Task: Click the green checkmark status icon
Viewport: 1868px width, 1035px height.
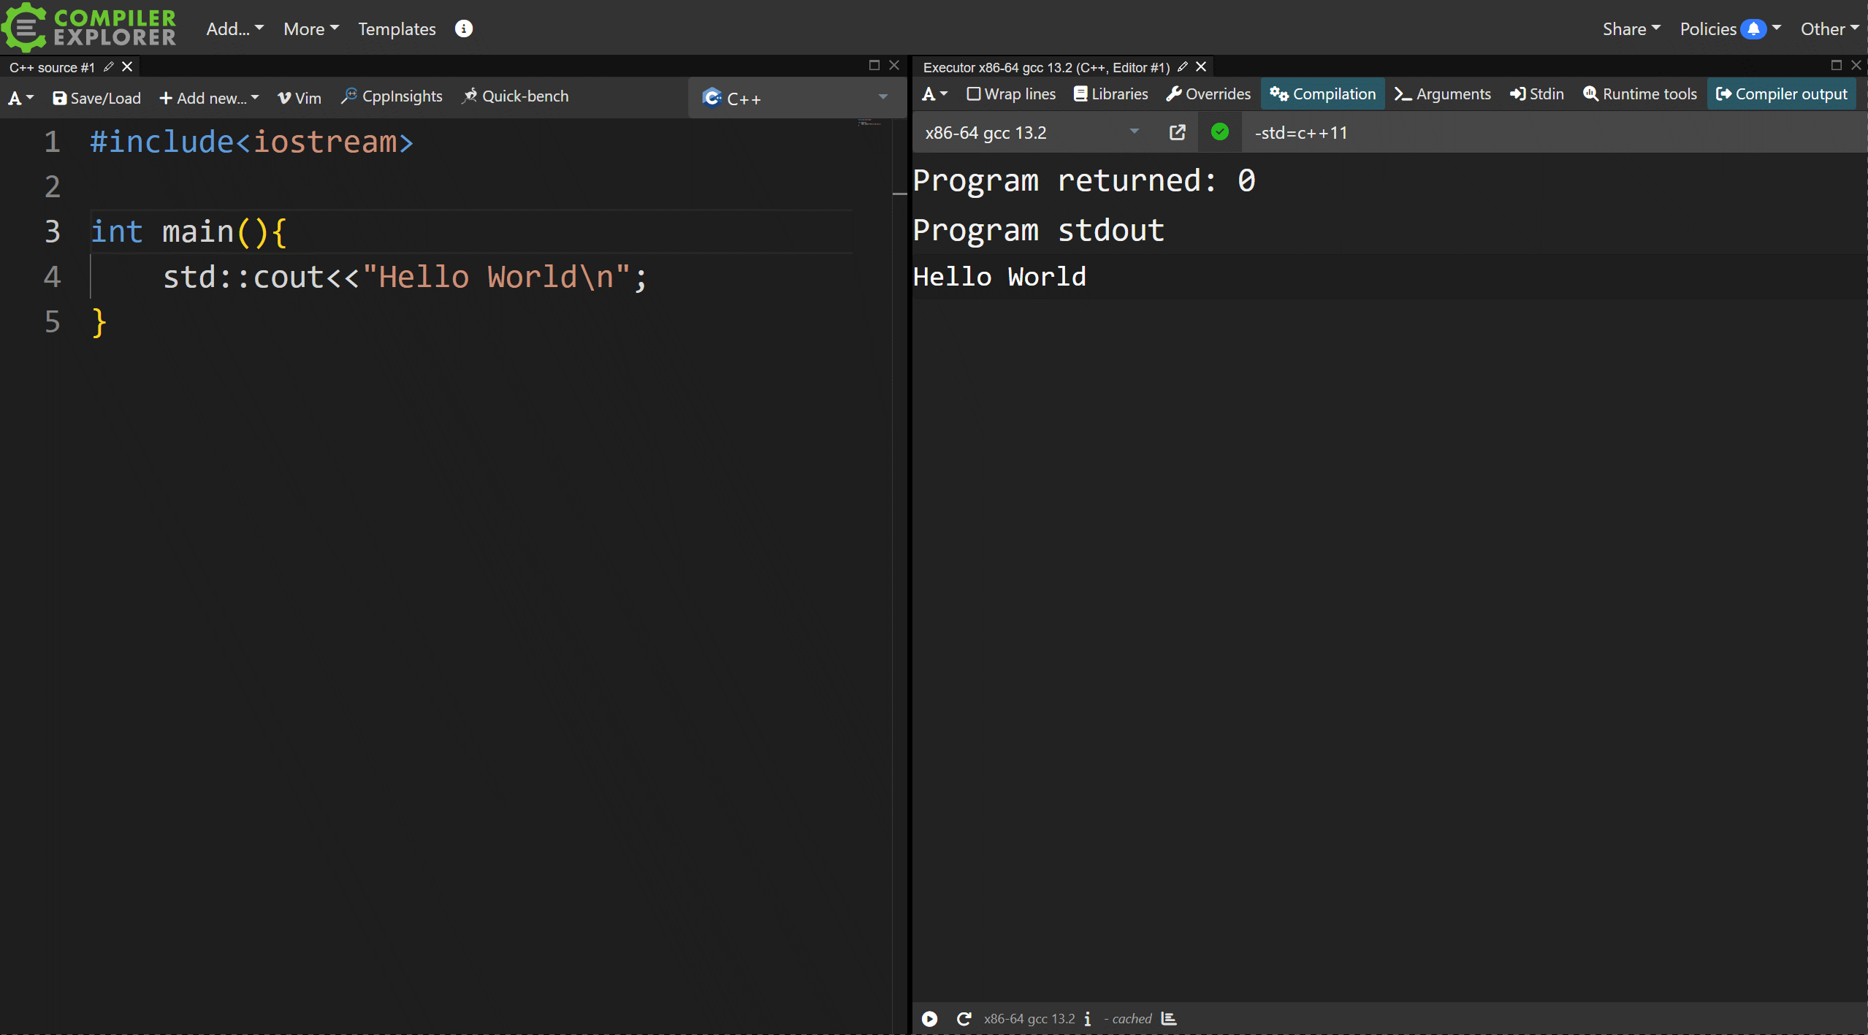Action: point(1218,132)
